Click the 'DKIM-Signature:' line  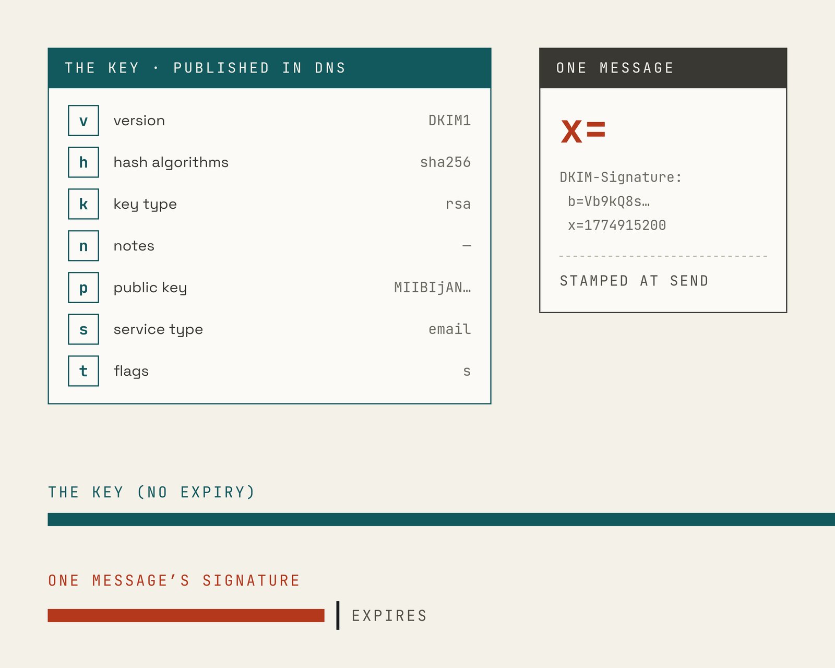tap(621, 177)
